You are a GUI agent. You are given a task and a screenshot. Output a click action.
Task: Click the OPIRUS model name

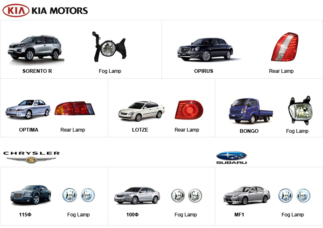coord(203,71)
